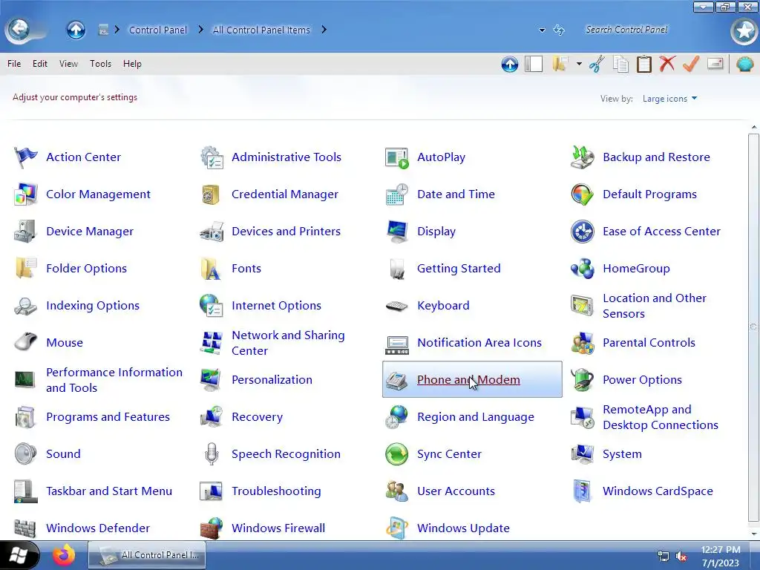Open the Edit menu

[40, 64]
